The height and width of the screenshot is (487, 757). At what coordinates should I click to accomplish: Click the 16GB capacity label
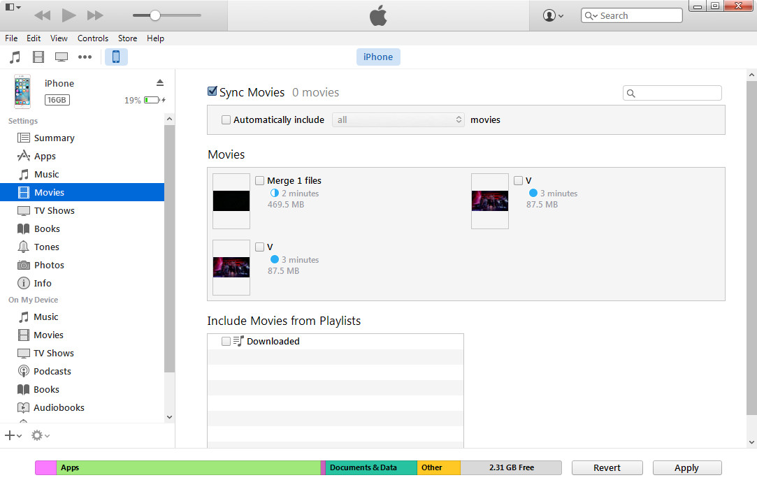[x=57, y=100]
